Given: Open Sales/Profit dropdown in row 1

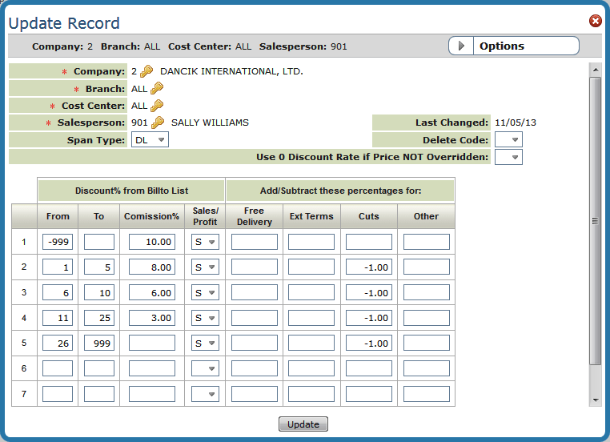Looking at the screenshot, I should click(x=205, y=242).
